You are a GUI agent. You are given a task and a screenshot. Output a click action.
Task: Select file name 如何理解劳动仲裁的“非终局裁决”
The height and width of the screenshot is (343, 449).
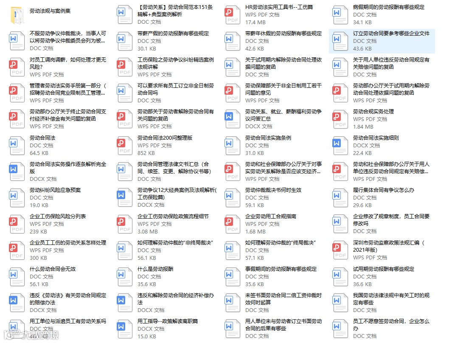pyautogui.click(x=175, y=243)
